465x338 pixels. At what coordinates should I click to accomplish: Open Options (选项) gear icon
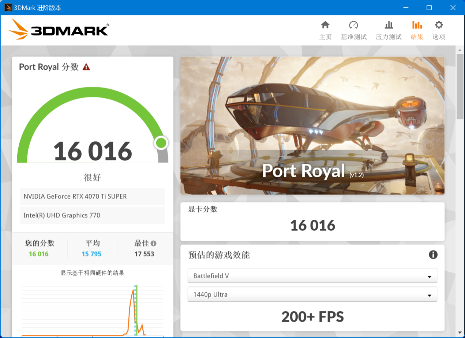pos(439,25)
